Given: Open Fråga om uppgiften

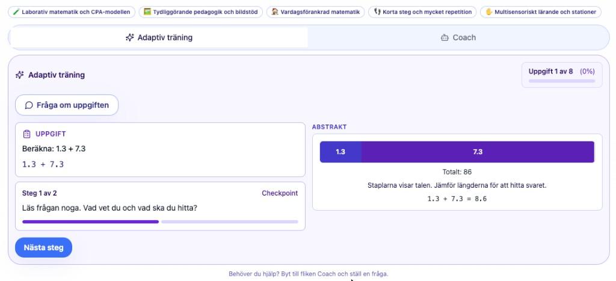Looking at the screenshot, I should point(67,105).
